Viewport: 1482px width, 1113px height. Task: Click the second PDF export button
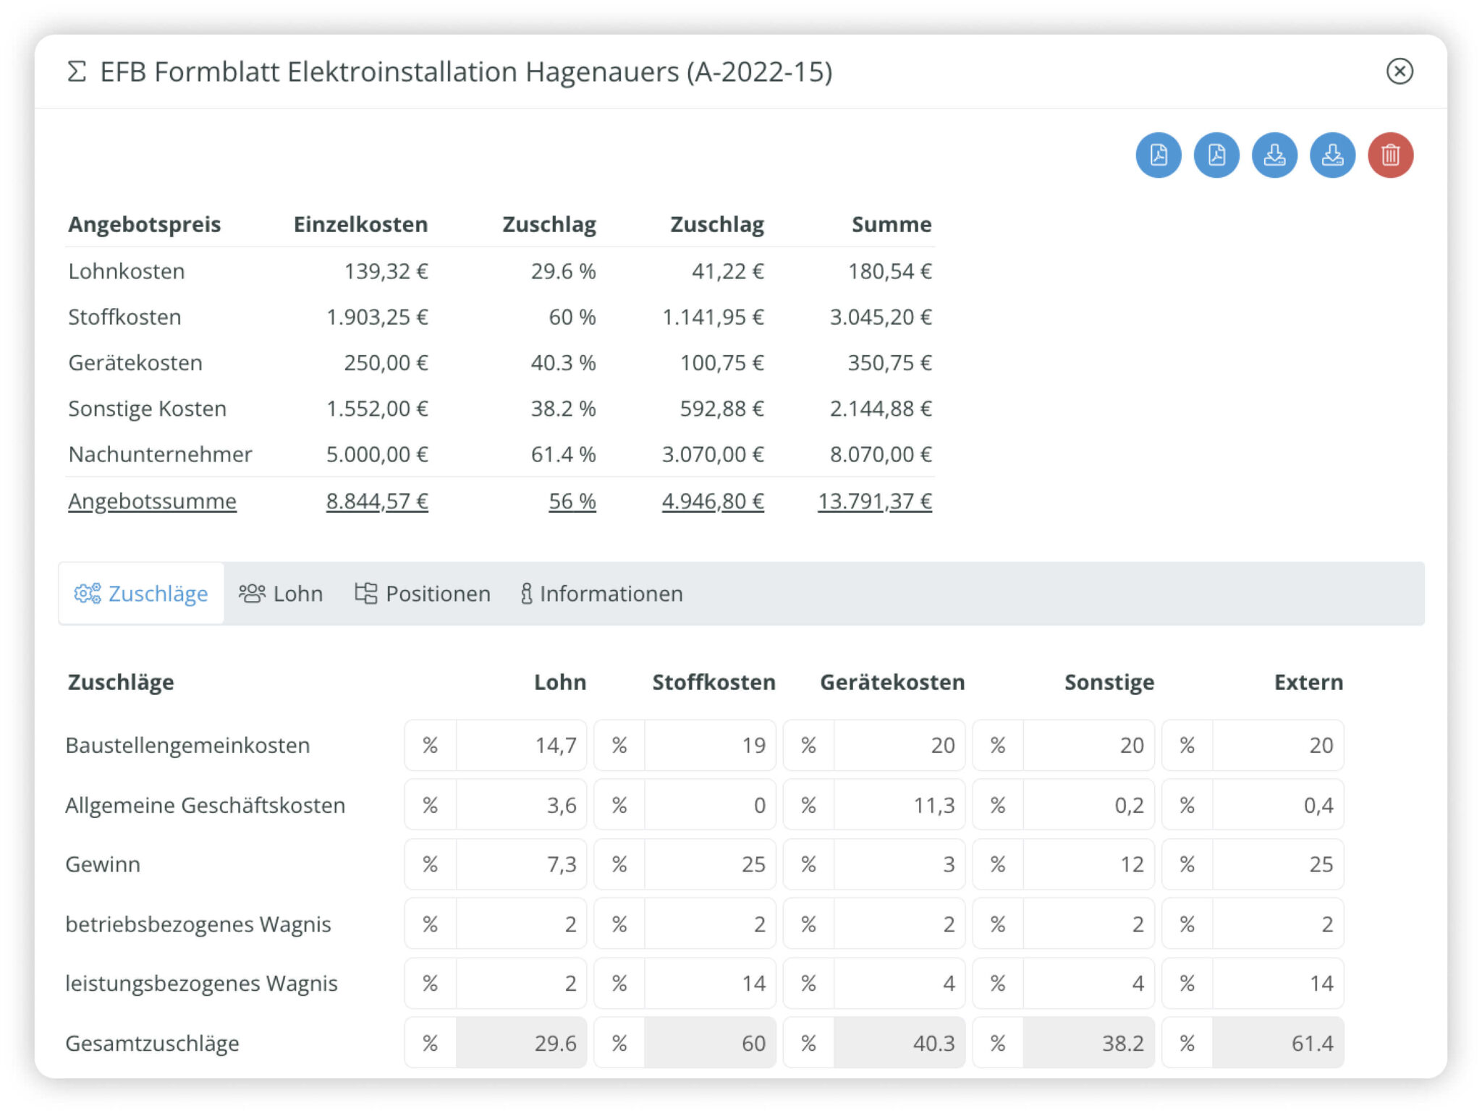1216,155
